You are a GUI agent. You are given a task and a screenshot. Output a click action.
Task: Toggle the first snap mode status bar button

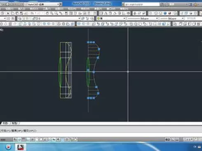pos(15,139)
